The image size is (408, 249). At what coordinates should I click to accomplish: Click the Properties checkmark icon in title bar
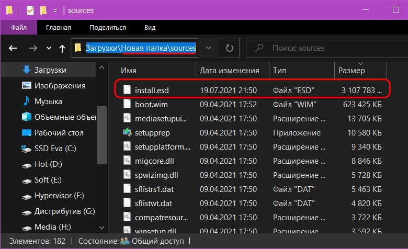tap(30, 10)
